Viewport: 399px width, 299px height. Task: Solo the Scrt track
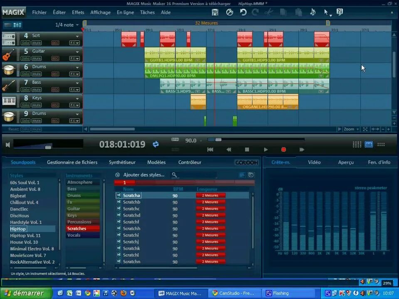(25, 43)
